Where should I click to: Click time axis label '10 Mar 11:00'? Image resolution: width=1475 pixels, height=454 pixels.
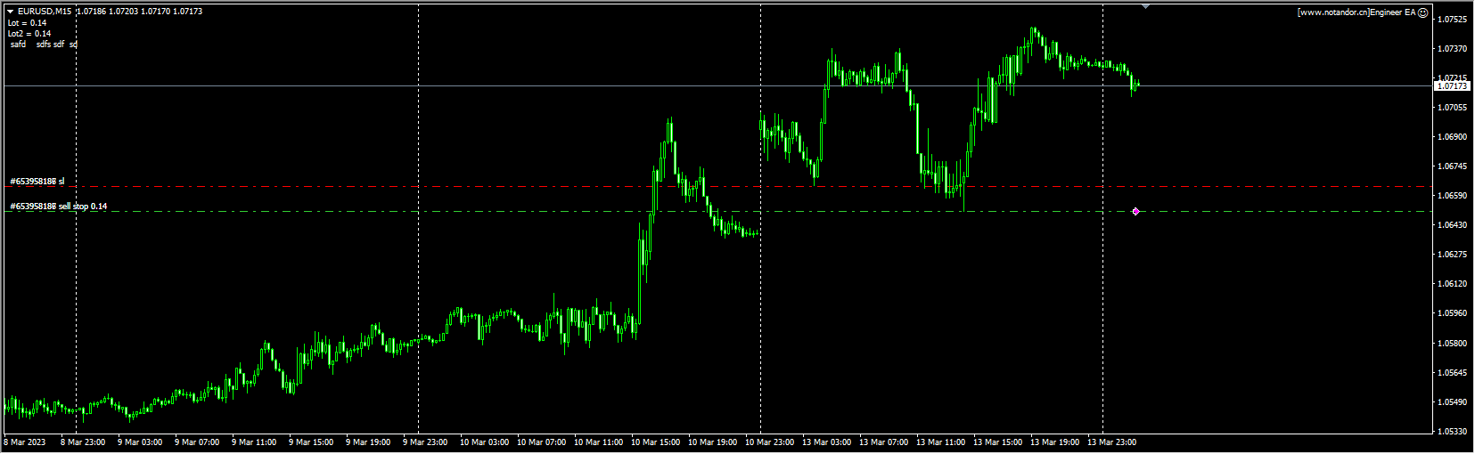pyautogui.click(x=599, y=442)
